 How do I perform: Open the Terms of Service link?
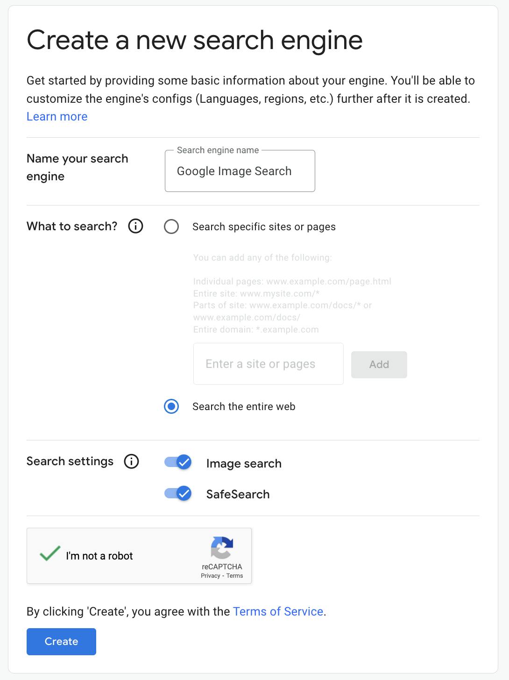(x=278, y=611)
